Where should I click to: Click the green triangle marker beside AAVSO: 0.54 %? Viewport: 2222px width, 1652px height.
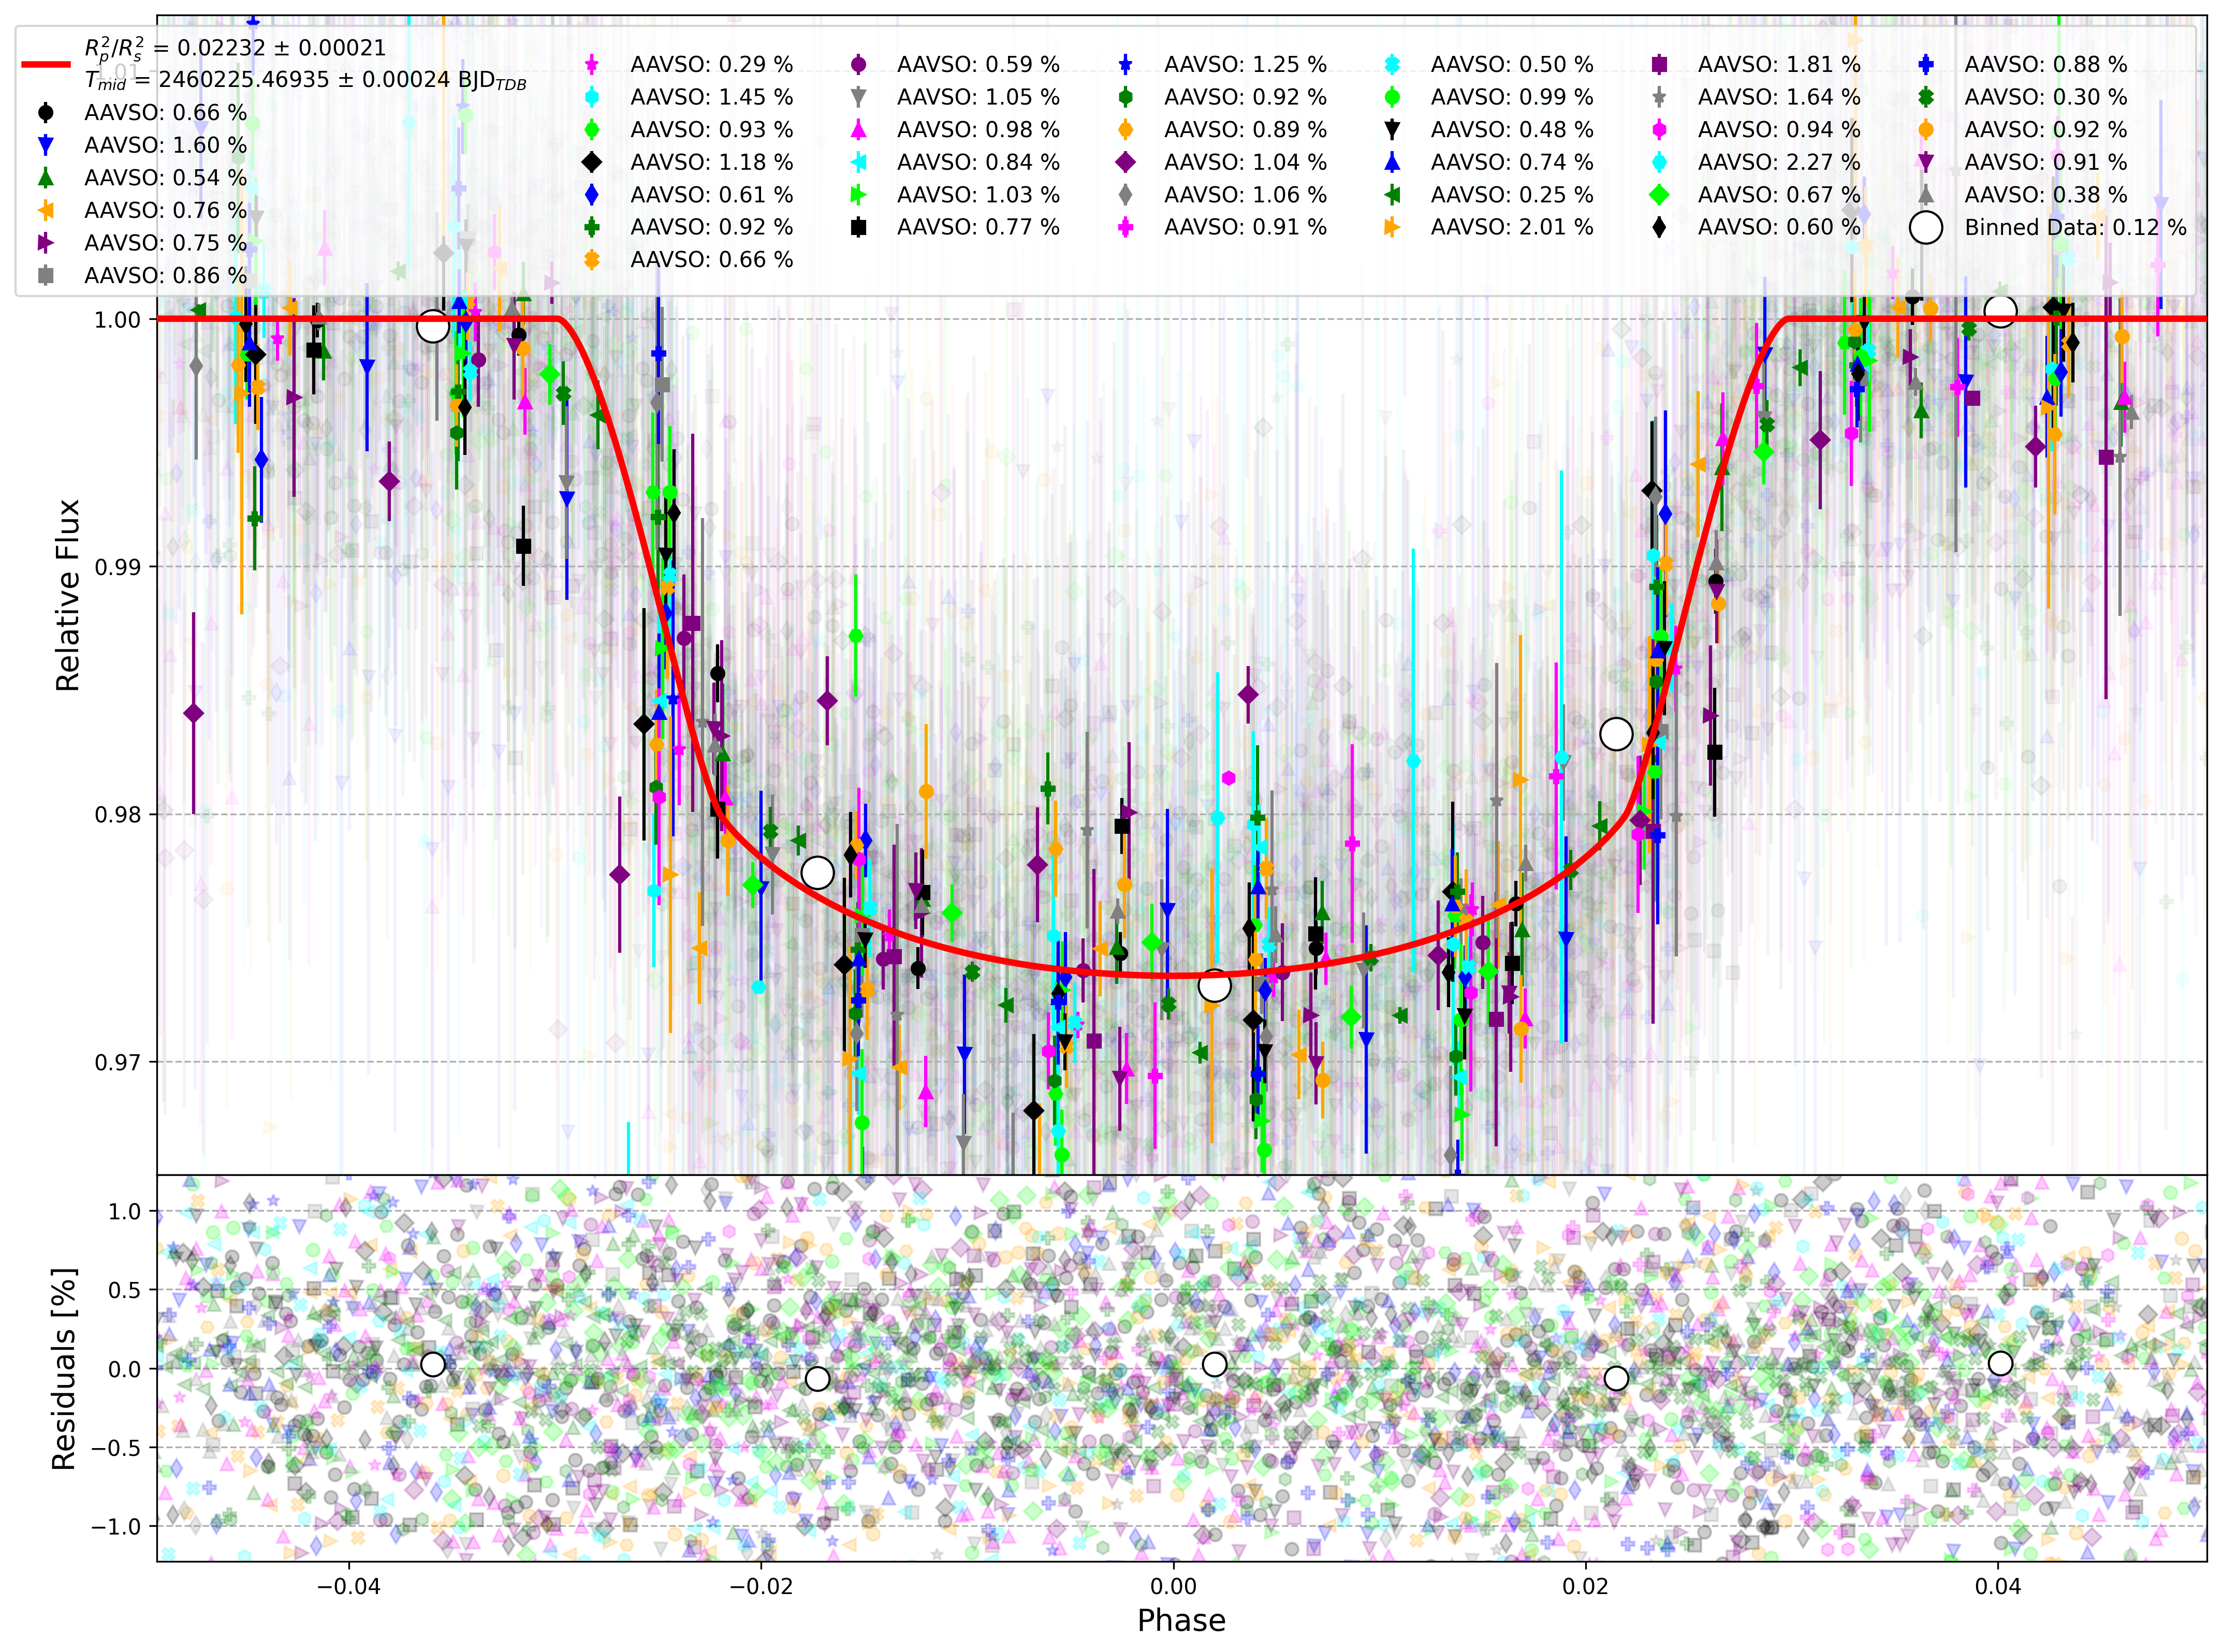46,177
